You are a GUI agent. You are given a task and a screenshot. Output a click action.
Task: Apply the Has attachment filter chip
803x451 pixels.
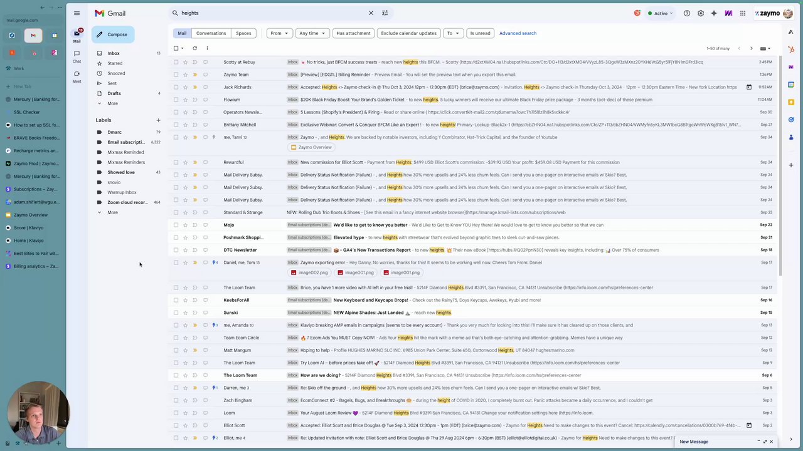click(353, 33)
